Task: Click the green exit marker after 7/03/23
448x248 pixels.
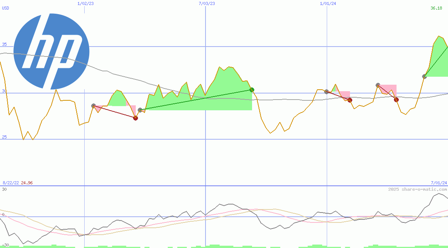Action: coord(252,90)
